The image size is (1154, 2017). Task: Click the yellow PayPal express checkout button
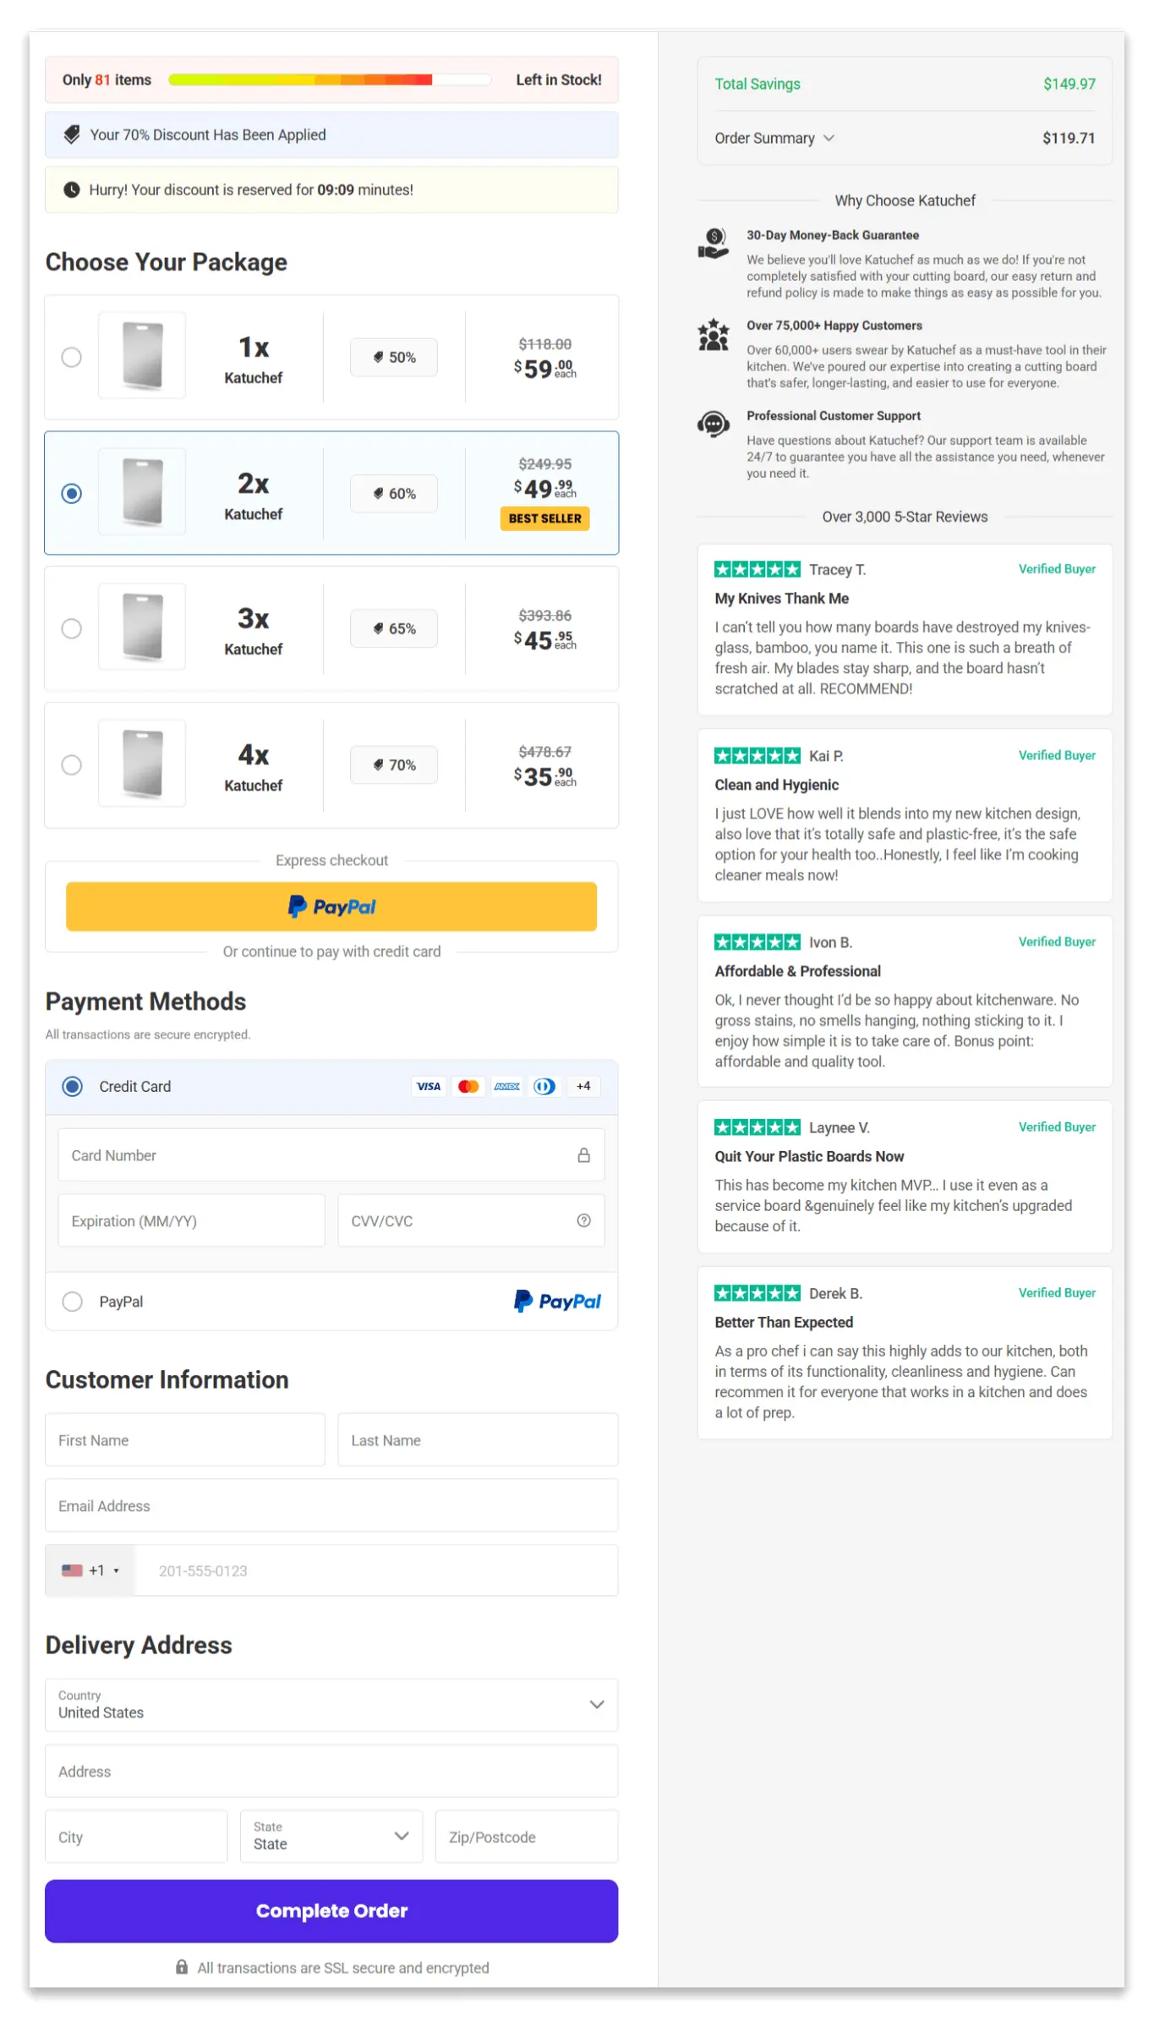(331, 906)
